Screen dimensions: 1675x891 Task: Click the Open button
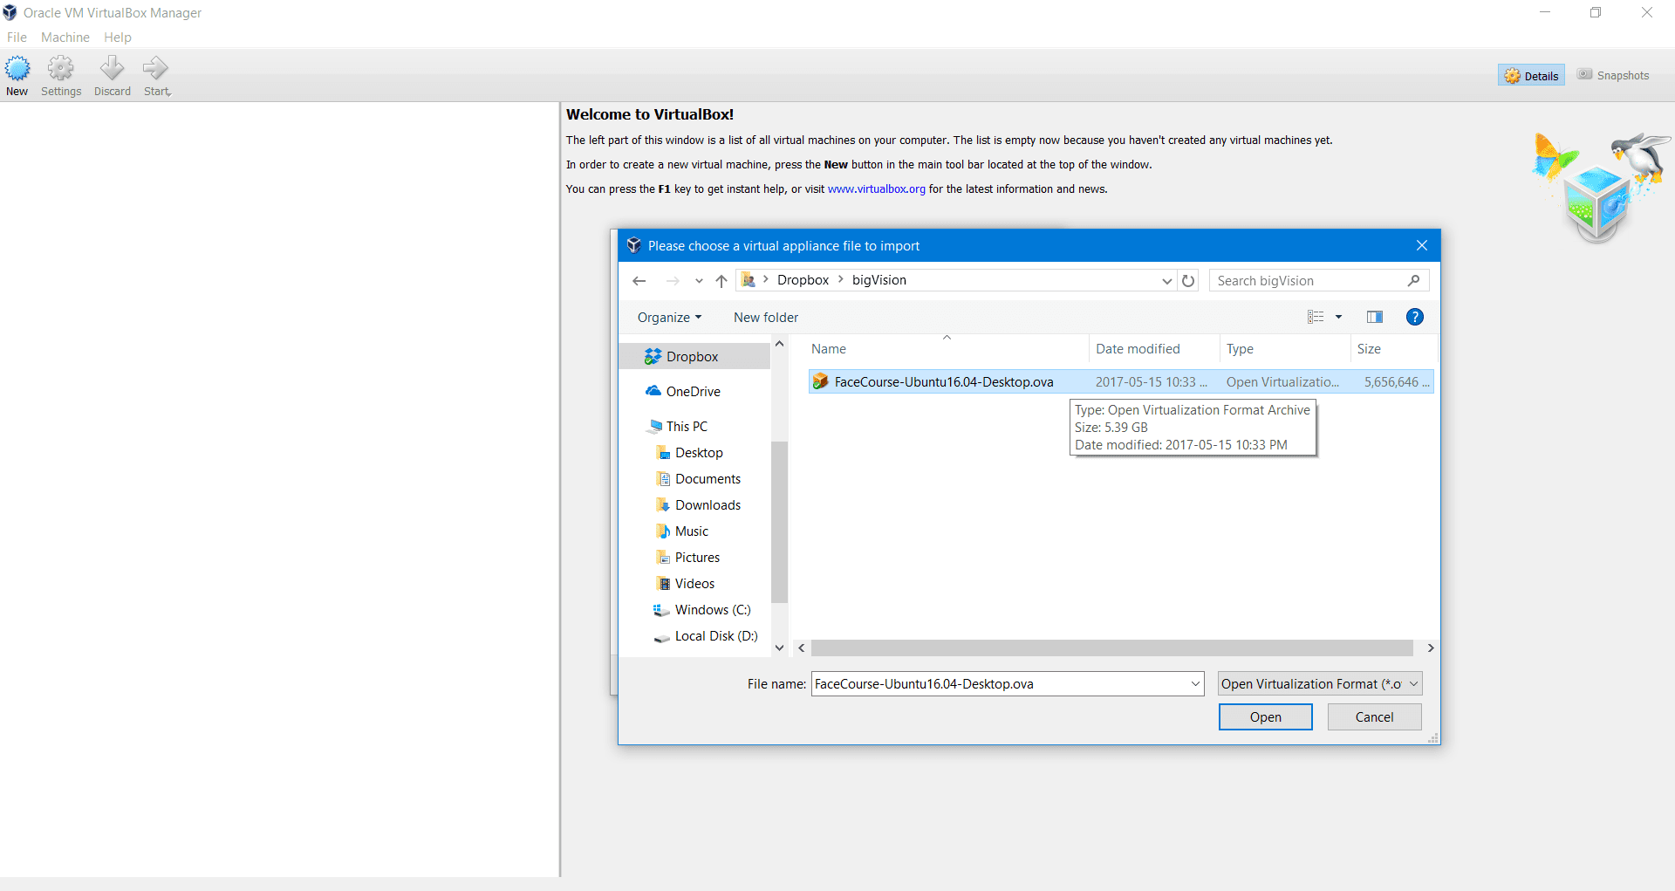[x=1265, y=717]
